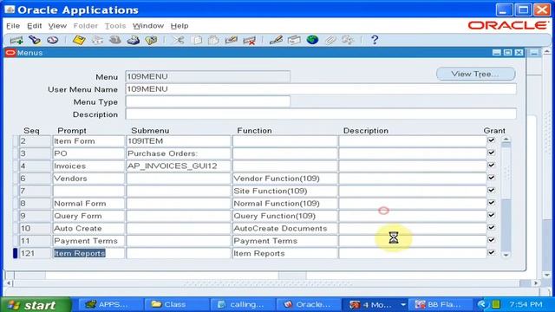Select the Item Reports prompt cell
The image size is (555, 312).
[88, 253]
